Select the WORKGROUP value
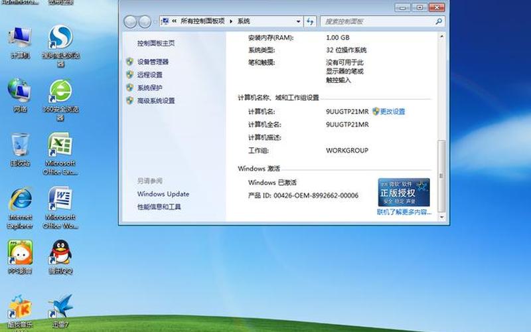The width and height of the screenshot is (531, 332). coord(347,151)
